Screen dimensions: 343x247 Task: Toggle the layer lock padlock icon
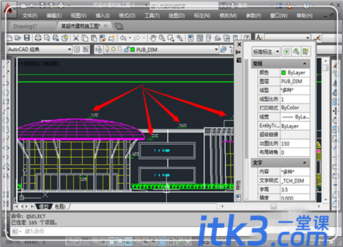pos(126,49)
